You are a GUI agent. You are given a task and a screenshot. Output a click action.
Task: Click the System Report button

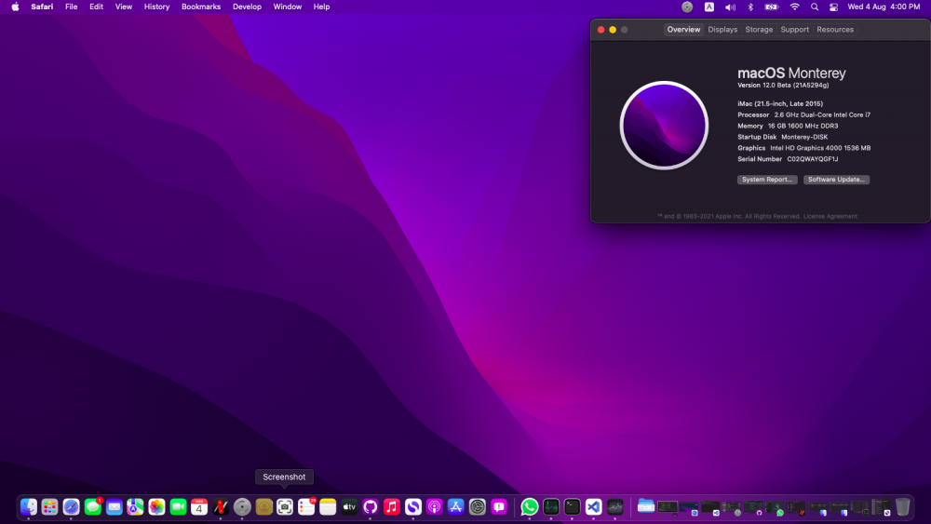(x=767, y=180)
